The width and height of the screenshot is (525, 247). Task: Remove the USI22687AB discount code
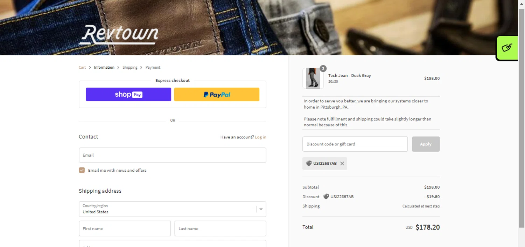click(x=342, y=164)
